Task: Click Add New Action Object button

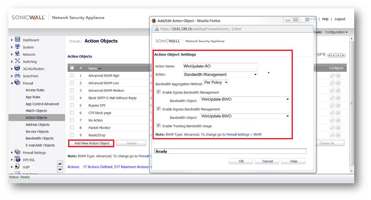Action: click(x=92, y=143)
